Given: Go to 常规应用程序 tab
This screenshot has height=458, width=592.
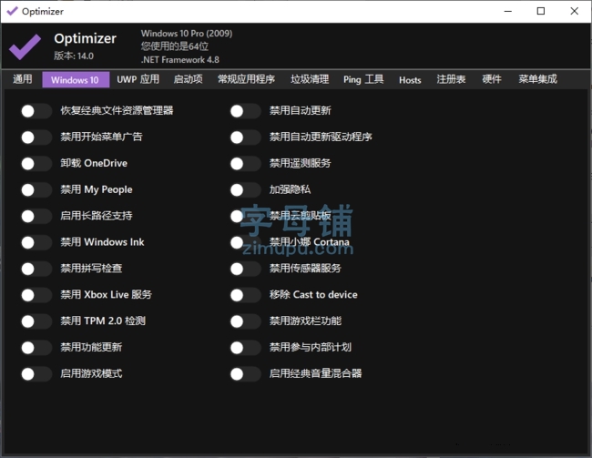Looking at the screenshot, I should point(246,79).
